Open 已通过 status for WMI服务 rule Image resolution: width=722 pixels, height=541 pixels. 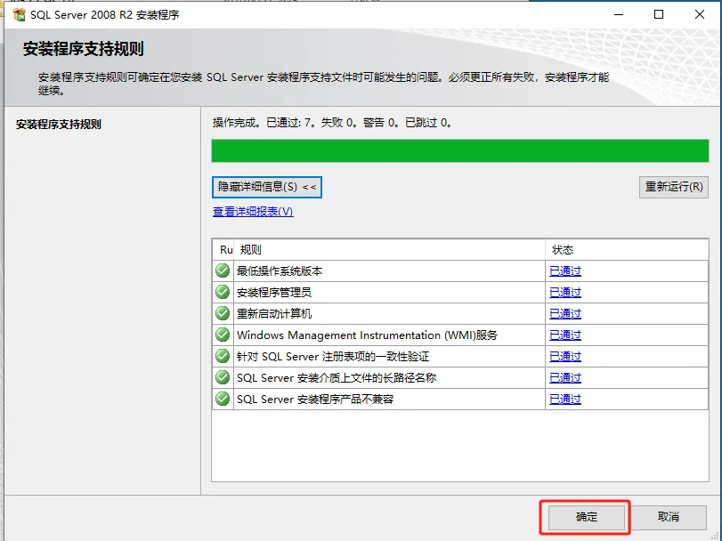(565, 335)
